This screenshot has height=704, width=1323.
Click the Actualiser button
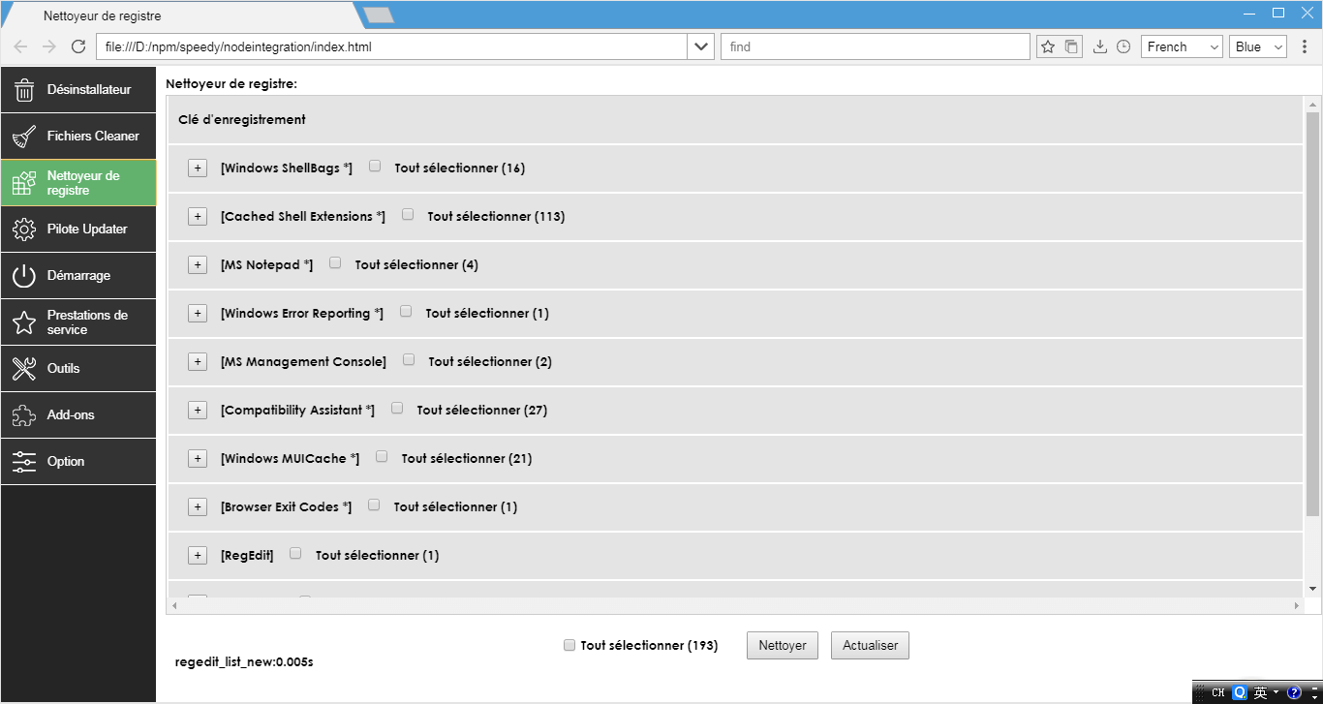point(870,646)
